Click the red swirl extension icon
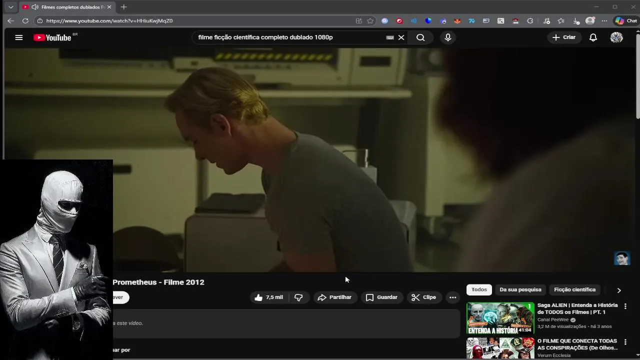This screenshot has width=640, height=360. point(399,21)
